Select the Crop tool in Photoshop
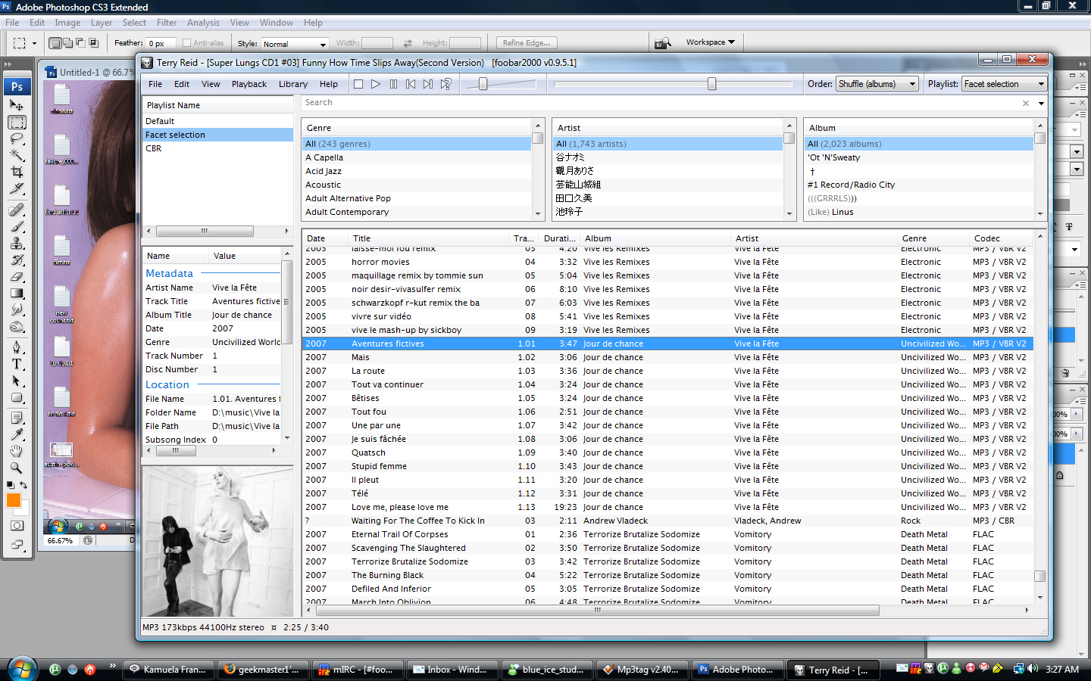Image resolution: width=1091 pixels, height=681 pixels. coord(17,172)
